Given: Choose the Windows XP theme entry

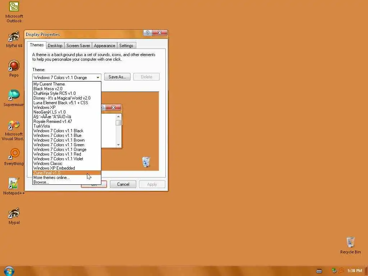Looking at the screenshot, I should 67,107.
